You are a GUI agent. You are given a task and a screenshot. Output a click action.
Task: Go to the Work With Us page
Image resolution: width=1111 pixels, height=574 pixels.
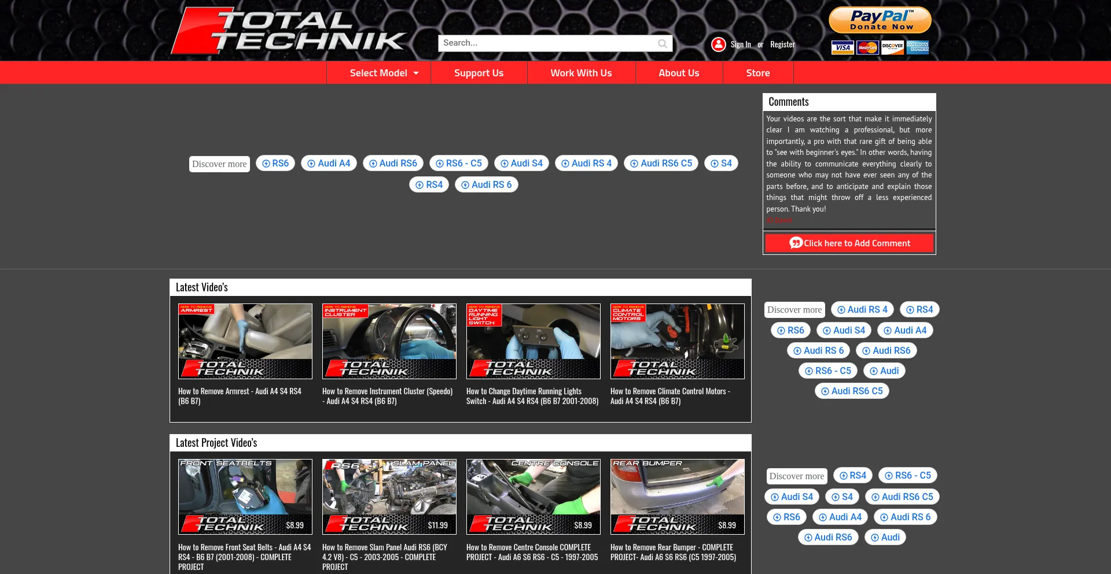pyautogui.click(x=581, y=73)
